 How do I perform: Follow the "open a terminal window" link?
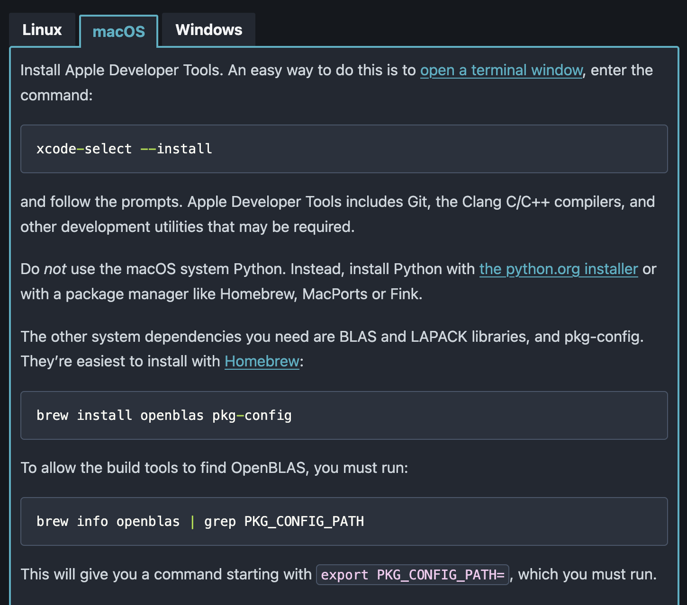click(501, 70)
